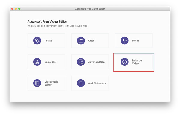Click the subtitle about easy use tool

pos(57,26)
